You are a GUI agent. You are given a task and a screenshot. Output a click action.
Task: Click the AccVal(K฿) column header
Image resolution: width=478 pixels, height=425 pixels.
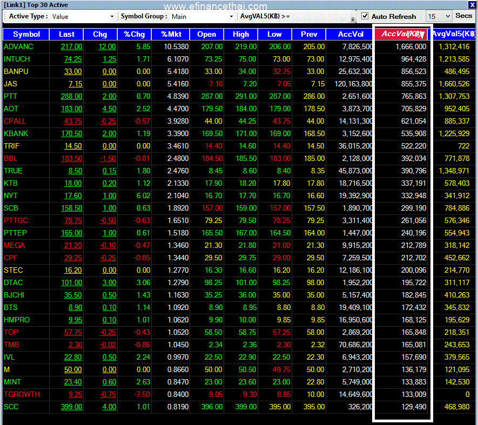(402, 34)
